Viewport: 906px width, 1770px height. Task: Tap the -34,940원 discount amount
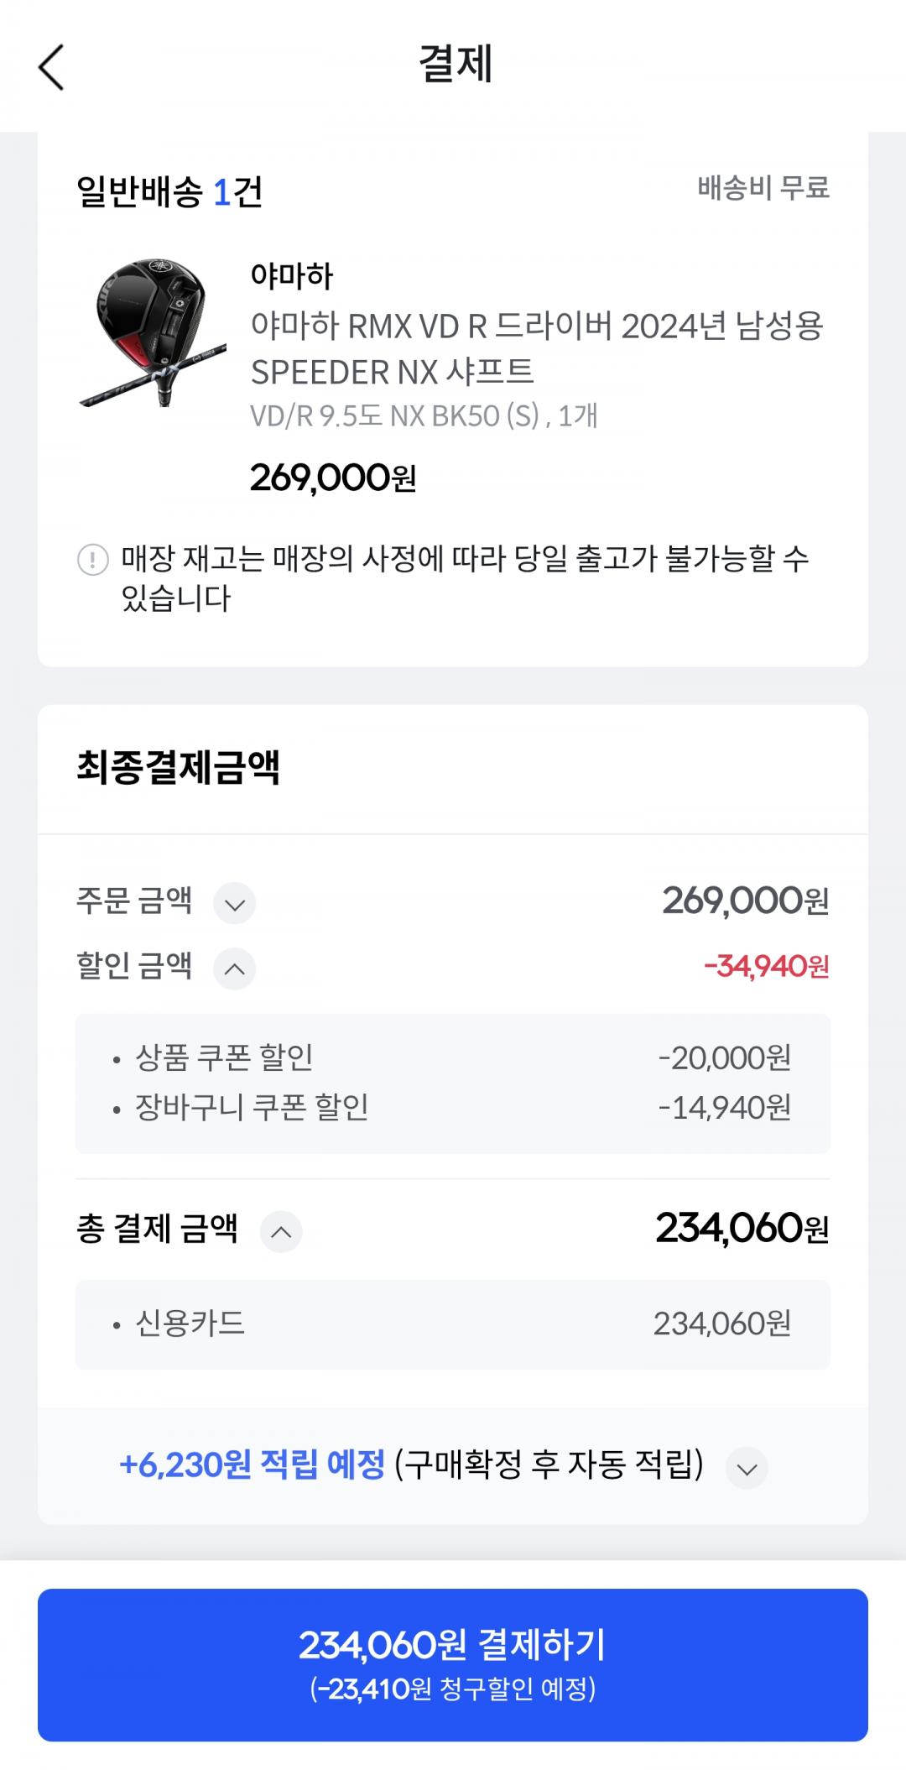point(767,967)
